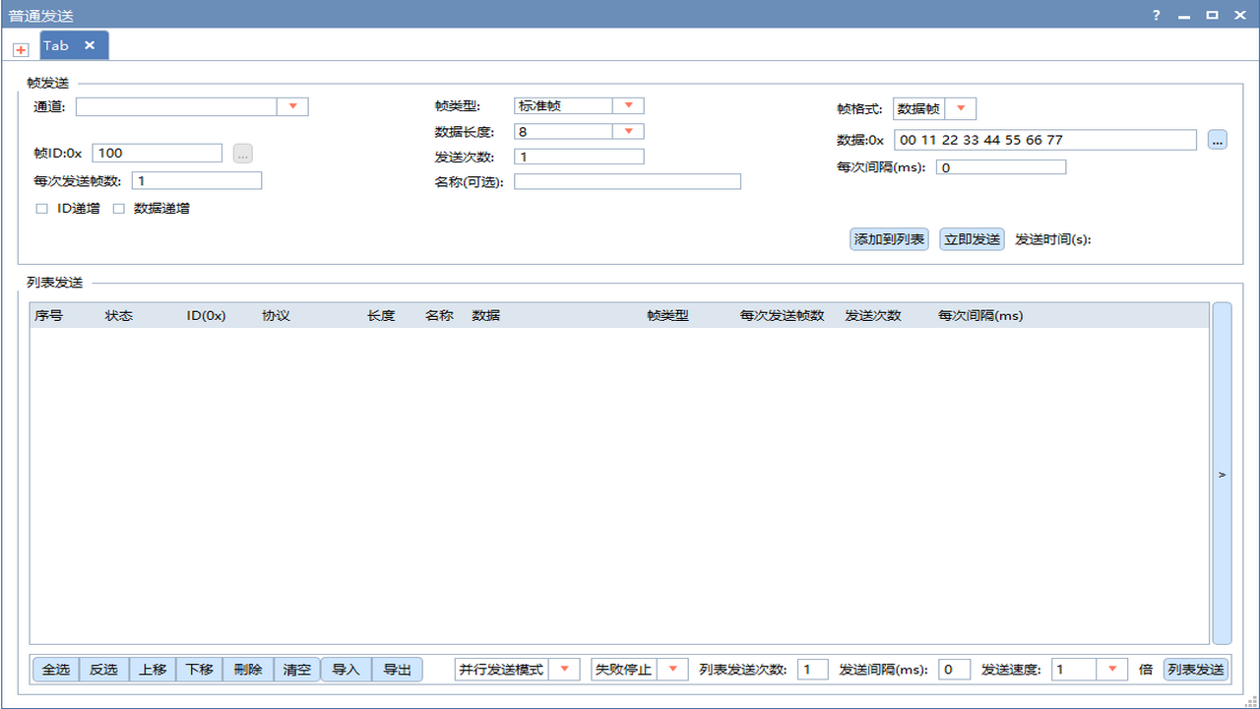The width and height of the screenshot is (1260, 709).
Task: Click inside the 名称(可选) name input field
Action: click(x=626, y=181)
